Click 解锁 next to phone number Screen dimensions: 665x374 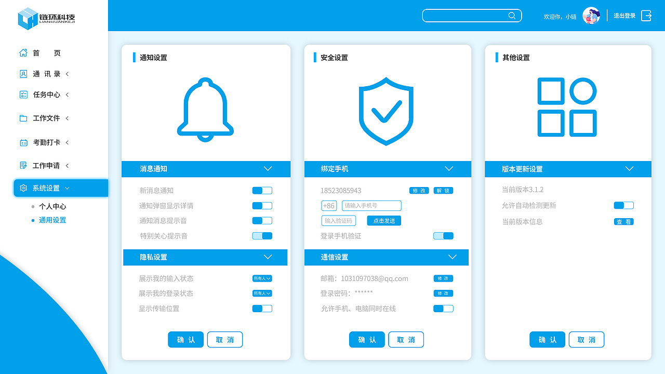[x=443, y=191]
